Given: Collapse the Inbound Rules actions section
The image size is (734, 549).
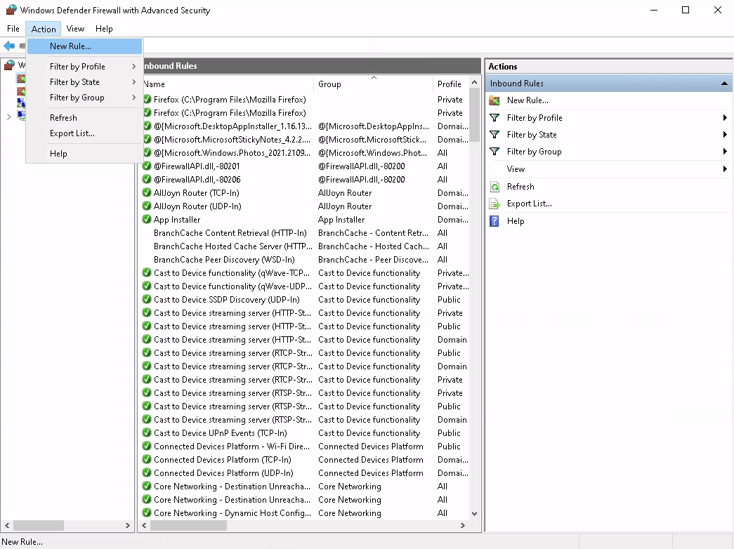Looking at the screenshot, I should [x=724, y=84].
